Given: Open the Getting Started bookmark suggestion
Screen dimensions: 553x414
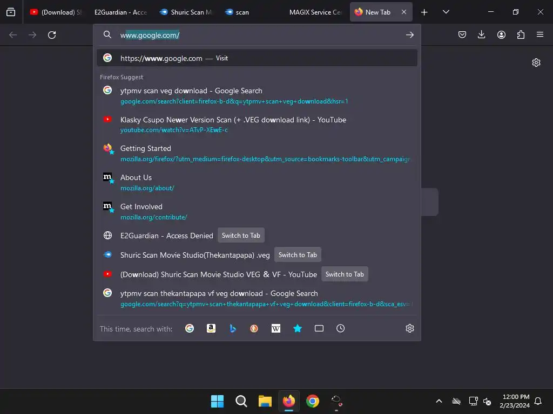Looking at the screenshot, I should (257, 154).
